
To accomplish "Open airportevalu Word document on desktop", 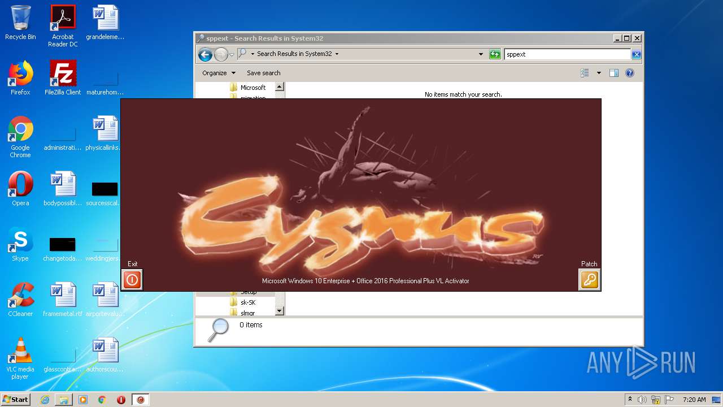I will tap(105, 300).
